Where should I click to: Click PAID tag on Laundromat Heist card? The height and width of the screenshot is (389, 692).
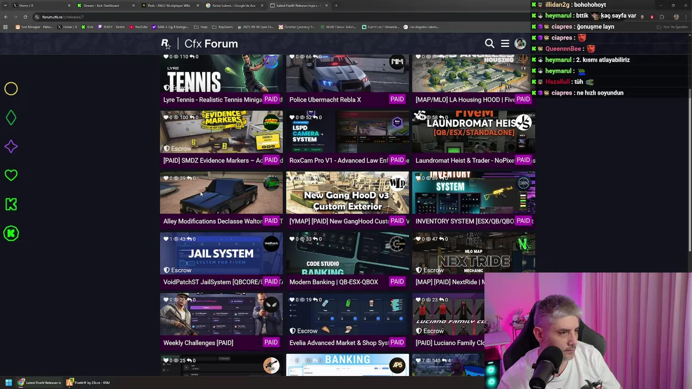(x=523, y=160)
